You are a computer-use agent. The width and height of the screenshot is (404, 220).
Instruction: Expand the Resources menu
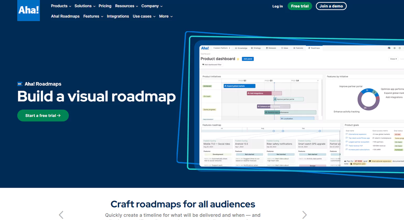126,6
